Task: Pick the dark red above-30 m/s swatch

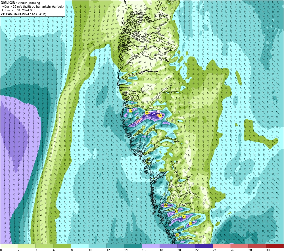Action: click(275, 246)
